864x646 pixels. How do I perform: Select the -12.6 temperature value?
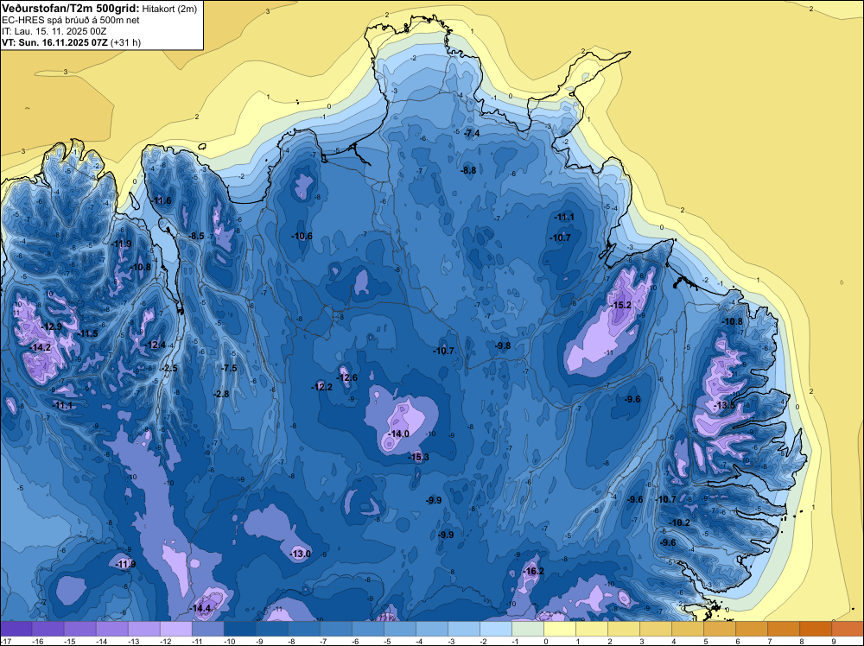[347, 377]
